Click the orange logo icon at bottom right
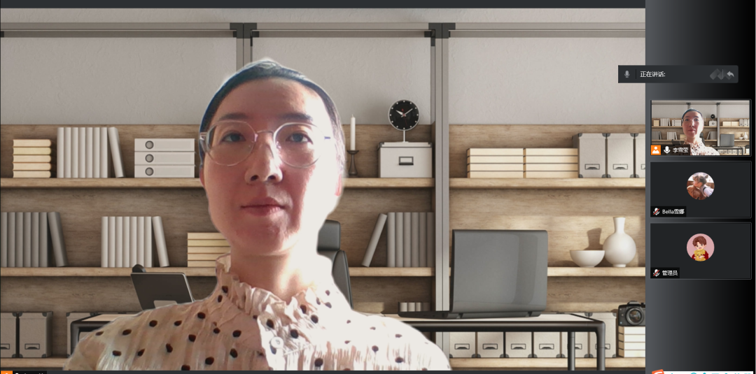756x374 pixels. tap(658, 371)
